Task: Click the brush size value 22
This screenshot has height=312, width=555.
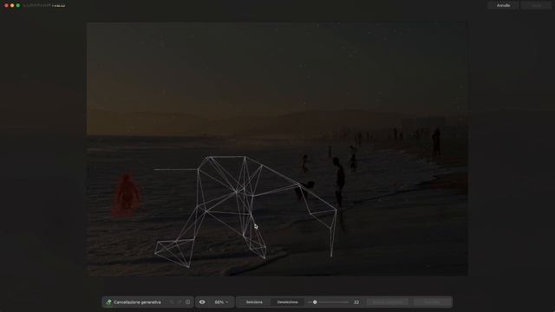Action: pos(356,302)
